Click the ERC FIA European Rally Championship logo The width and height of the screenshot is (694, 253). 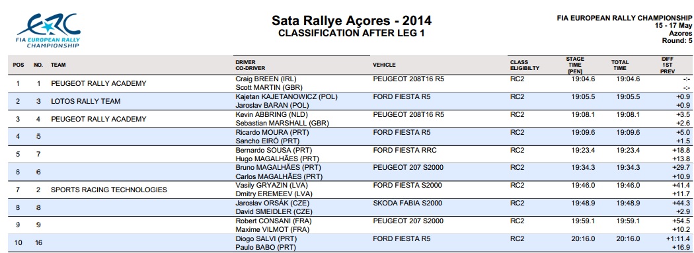(49, 30)
